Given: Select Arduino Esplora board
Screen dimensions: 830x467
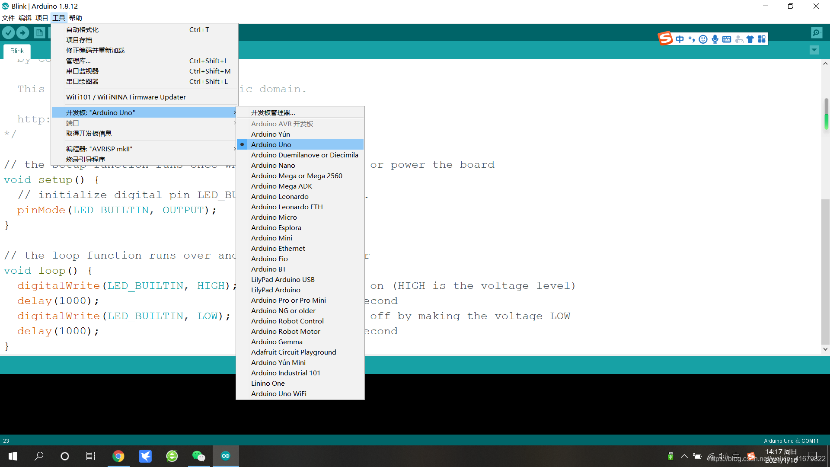Looking at the screenshot, I should 300,227.
